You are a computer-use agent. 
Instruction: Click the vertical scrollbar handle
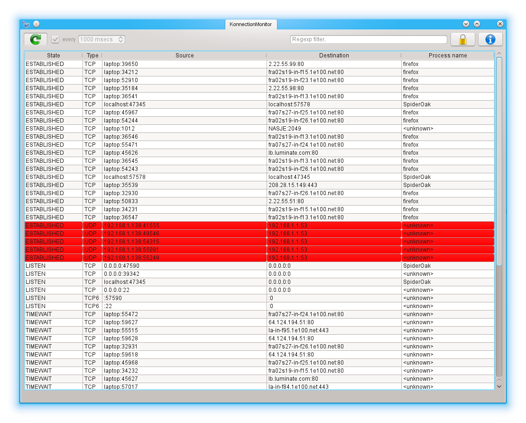point(499,161)
